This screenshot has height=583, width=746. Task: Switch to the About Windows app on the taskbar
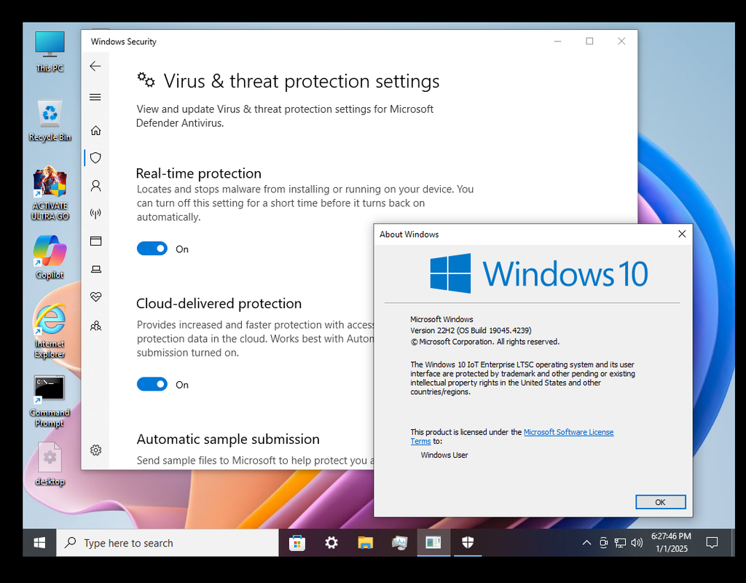pos(433,542)
